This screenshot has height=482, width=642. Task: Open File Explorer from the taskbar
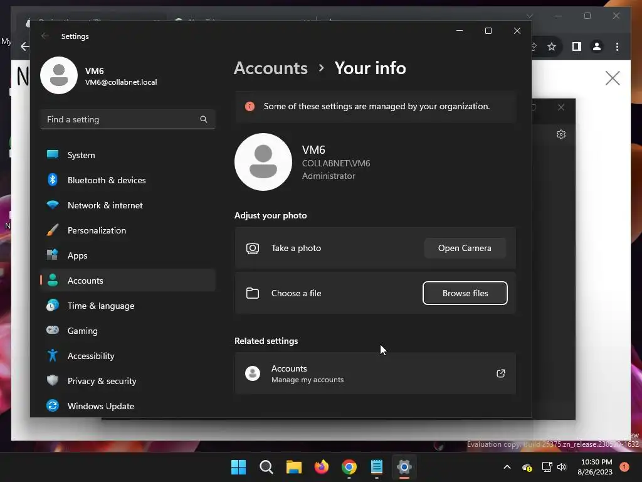(294, 467)
